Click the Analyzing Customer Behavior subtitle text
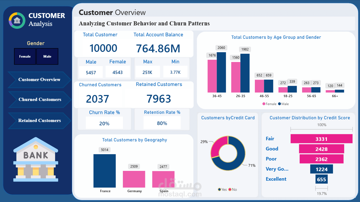 click(x=144, y=23)
